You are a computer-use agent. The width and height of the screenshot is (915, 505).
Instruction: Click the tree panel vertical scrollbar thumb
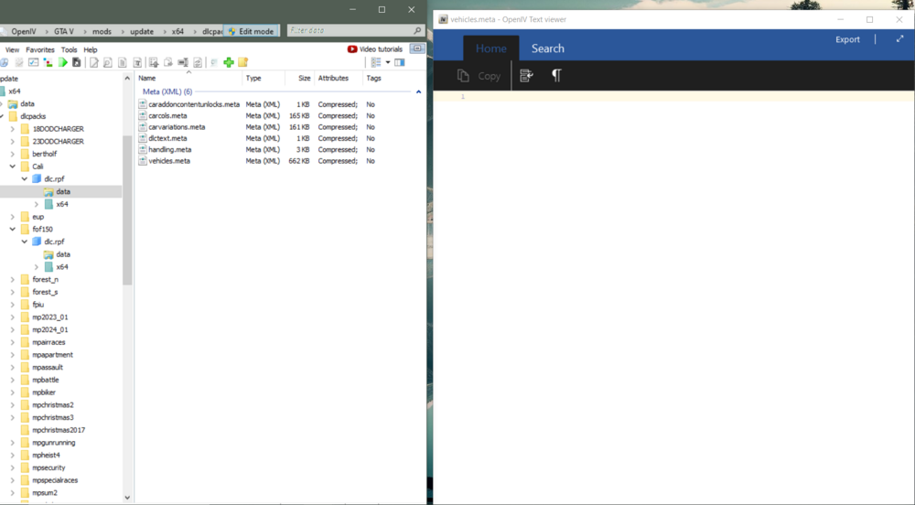(x=127, y=210)
